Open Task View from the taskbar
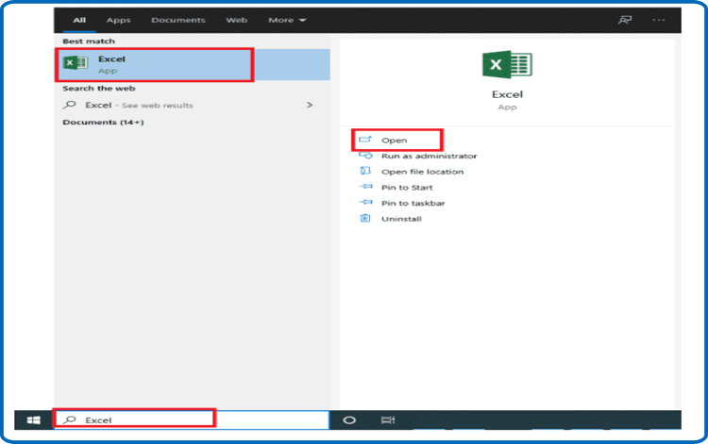Viewport: 708px width, 444px height. tap(387, 419)
